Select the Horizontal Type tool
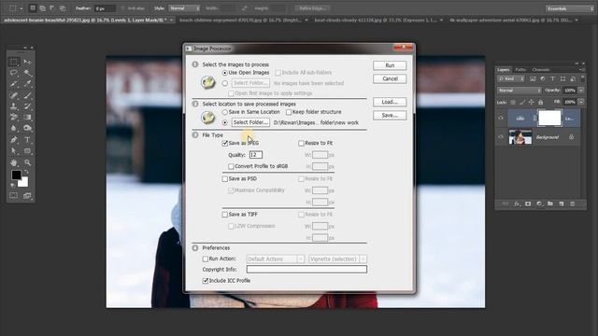 pyautogui.click(x=27, y=140)
